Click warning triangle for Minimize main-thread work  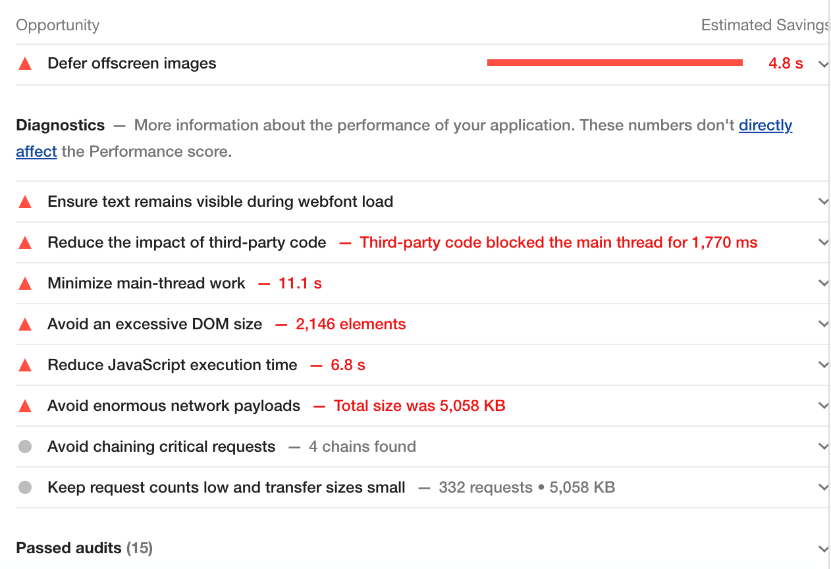pos(25,284)
